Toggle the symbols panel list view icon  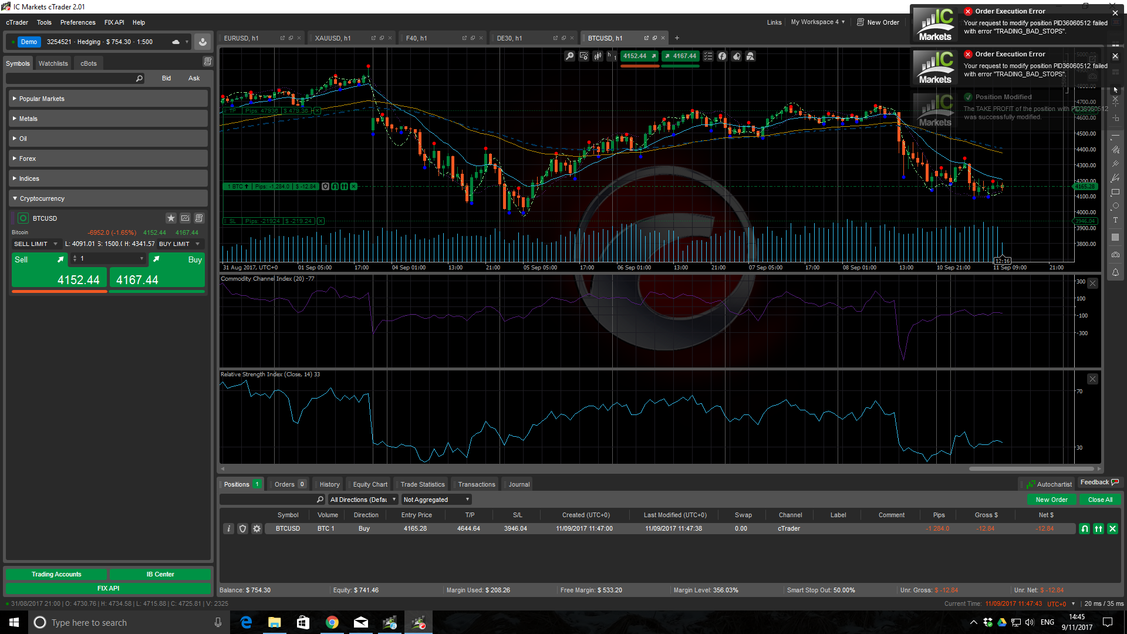tap(207, 62)
